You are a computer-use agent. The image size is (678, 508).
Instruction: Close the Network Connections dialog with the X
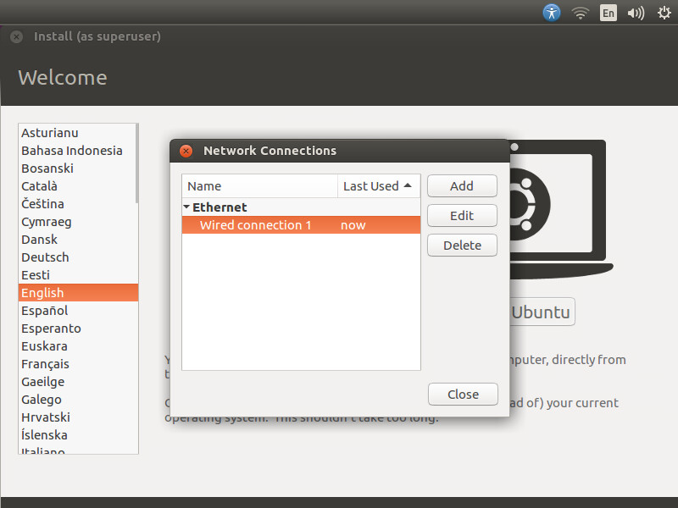coord(186,151)
